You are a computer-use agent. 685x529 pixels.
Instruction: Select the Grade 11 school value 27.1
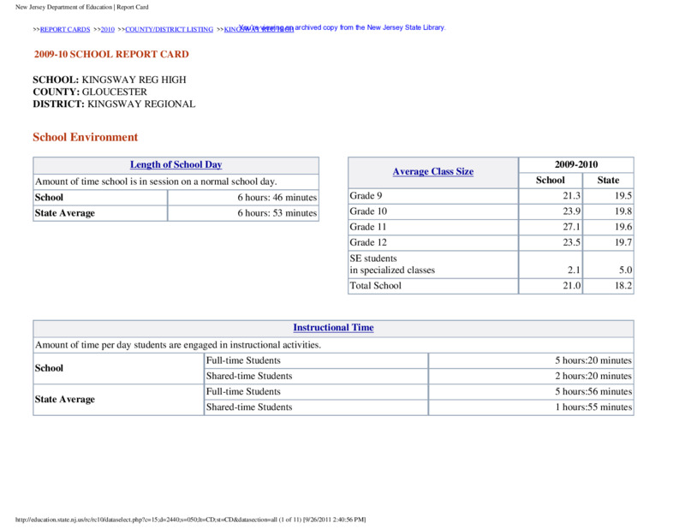pyautogui.click(x=571, y=227)
